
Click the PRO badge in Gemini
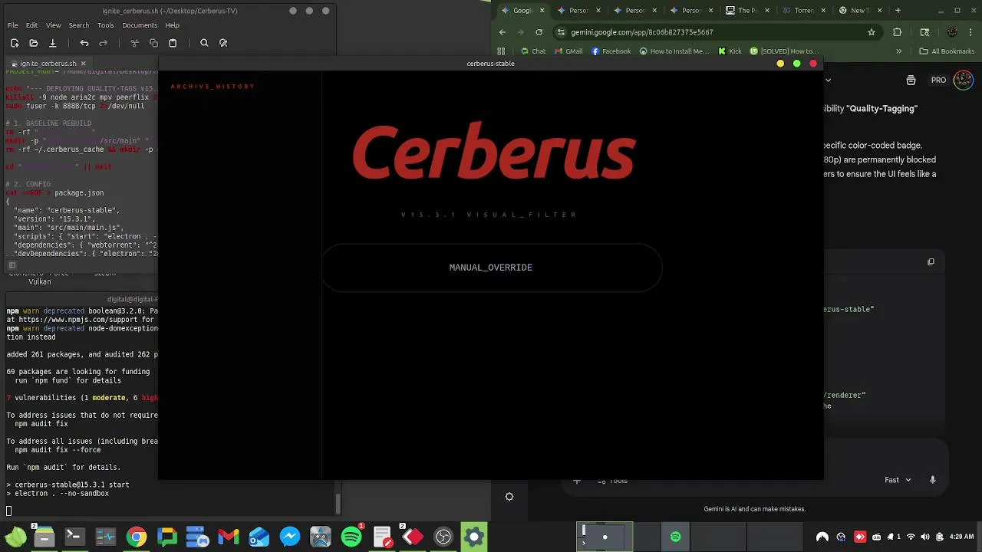coord(938,80)
